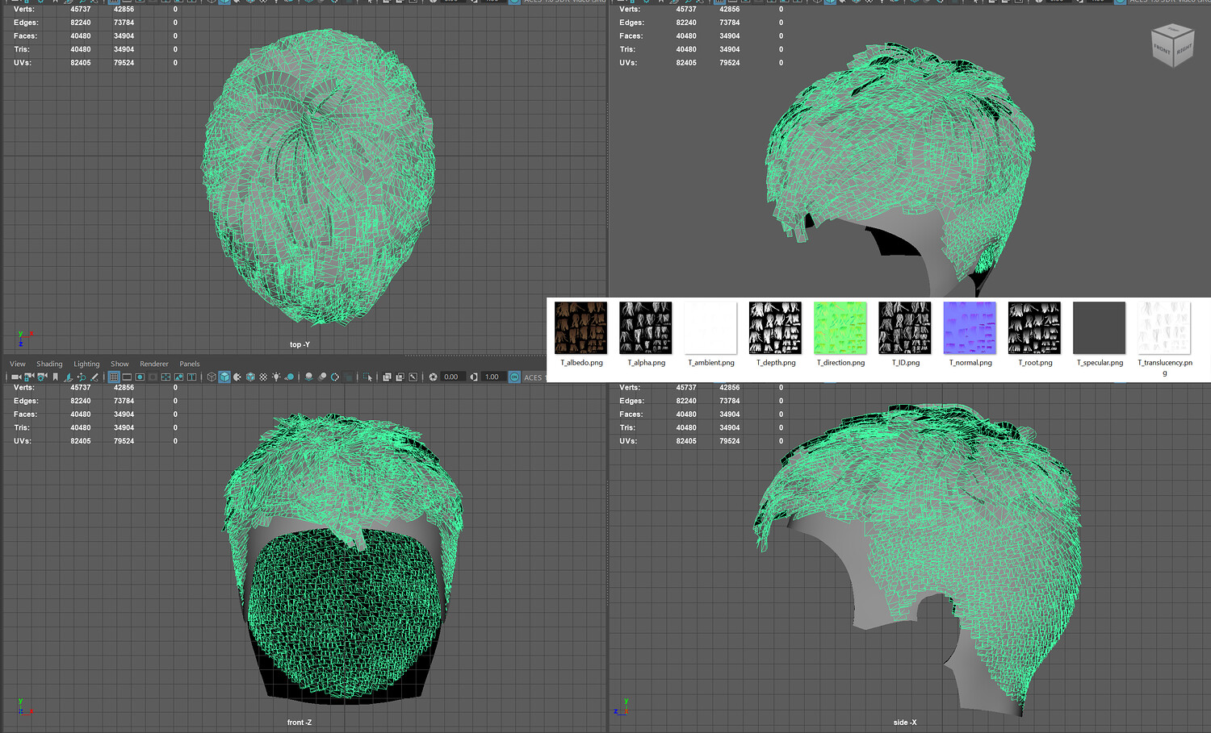The image size is (1211, 733).
Task: Select the T_depth.png thumbnail
Action: tap(776, 328)
